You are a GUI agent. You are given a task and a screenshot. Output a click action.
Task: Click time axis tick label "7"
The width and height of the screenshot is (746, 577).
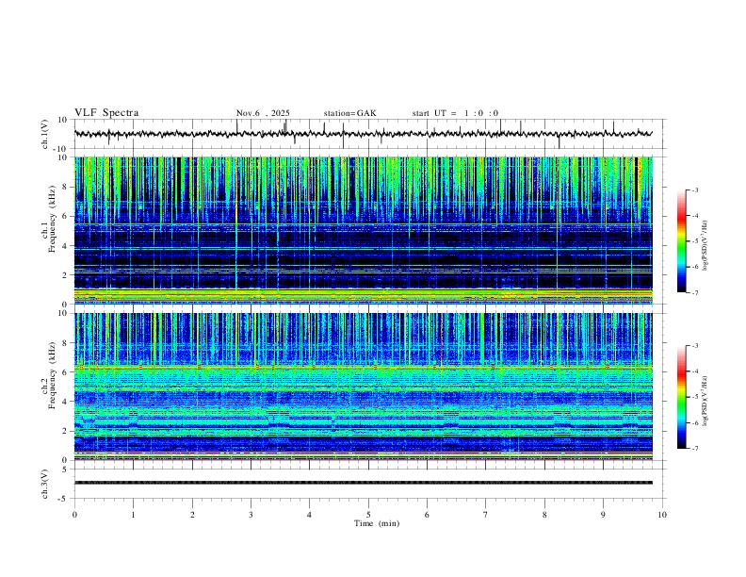pos(485,515)
